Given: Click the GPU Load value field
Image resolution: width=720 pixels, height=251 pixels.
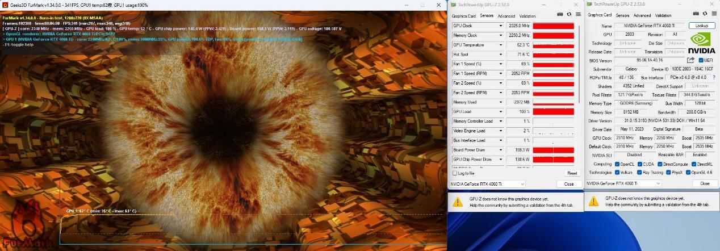Looking at the screenshot, I should click(518, 112).
